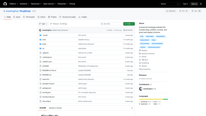Switch to the Pull requests tab
Image resolution: width=206 pixels, height=116 pixels.
[29, 17]
